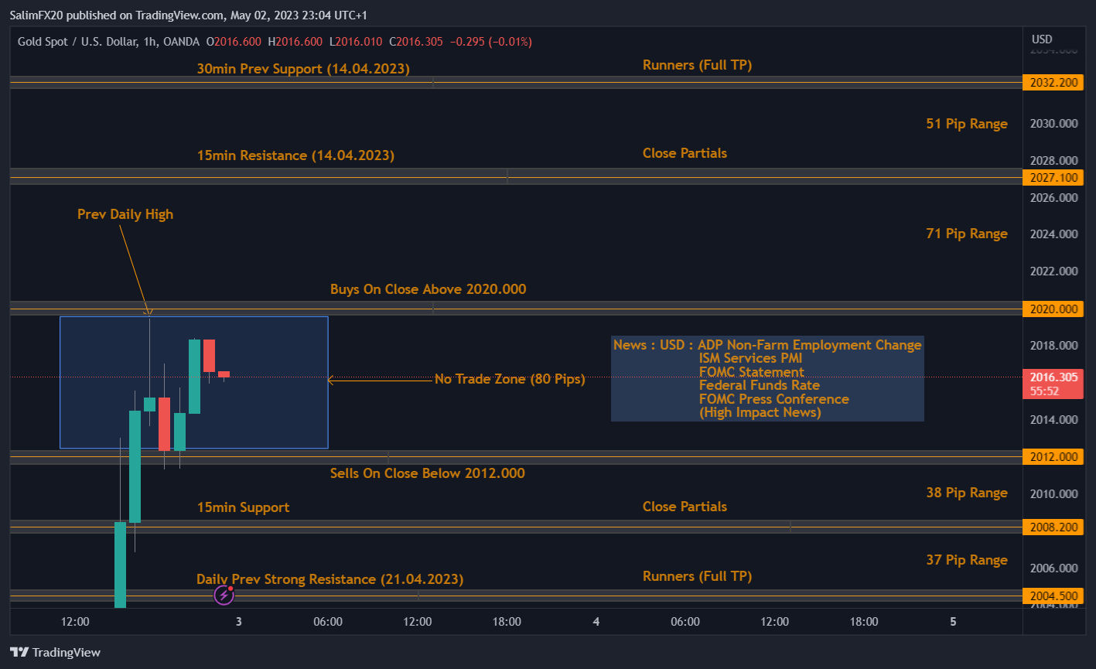Image resolution: width=1096 pixels, height=669 pixels.
Task: Click the day 4 marker on time axis
Action: (x=596, y=622)
